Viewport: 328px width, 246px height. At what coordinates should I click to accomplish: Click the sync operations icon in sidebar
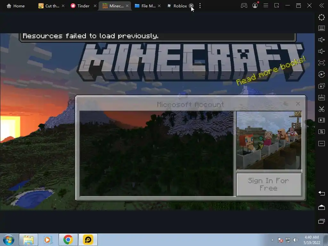322,74
